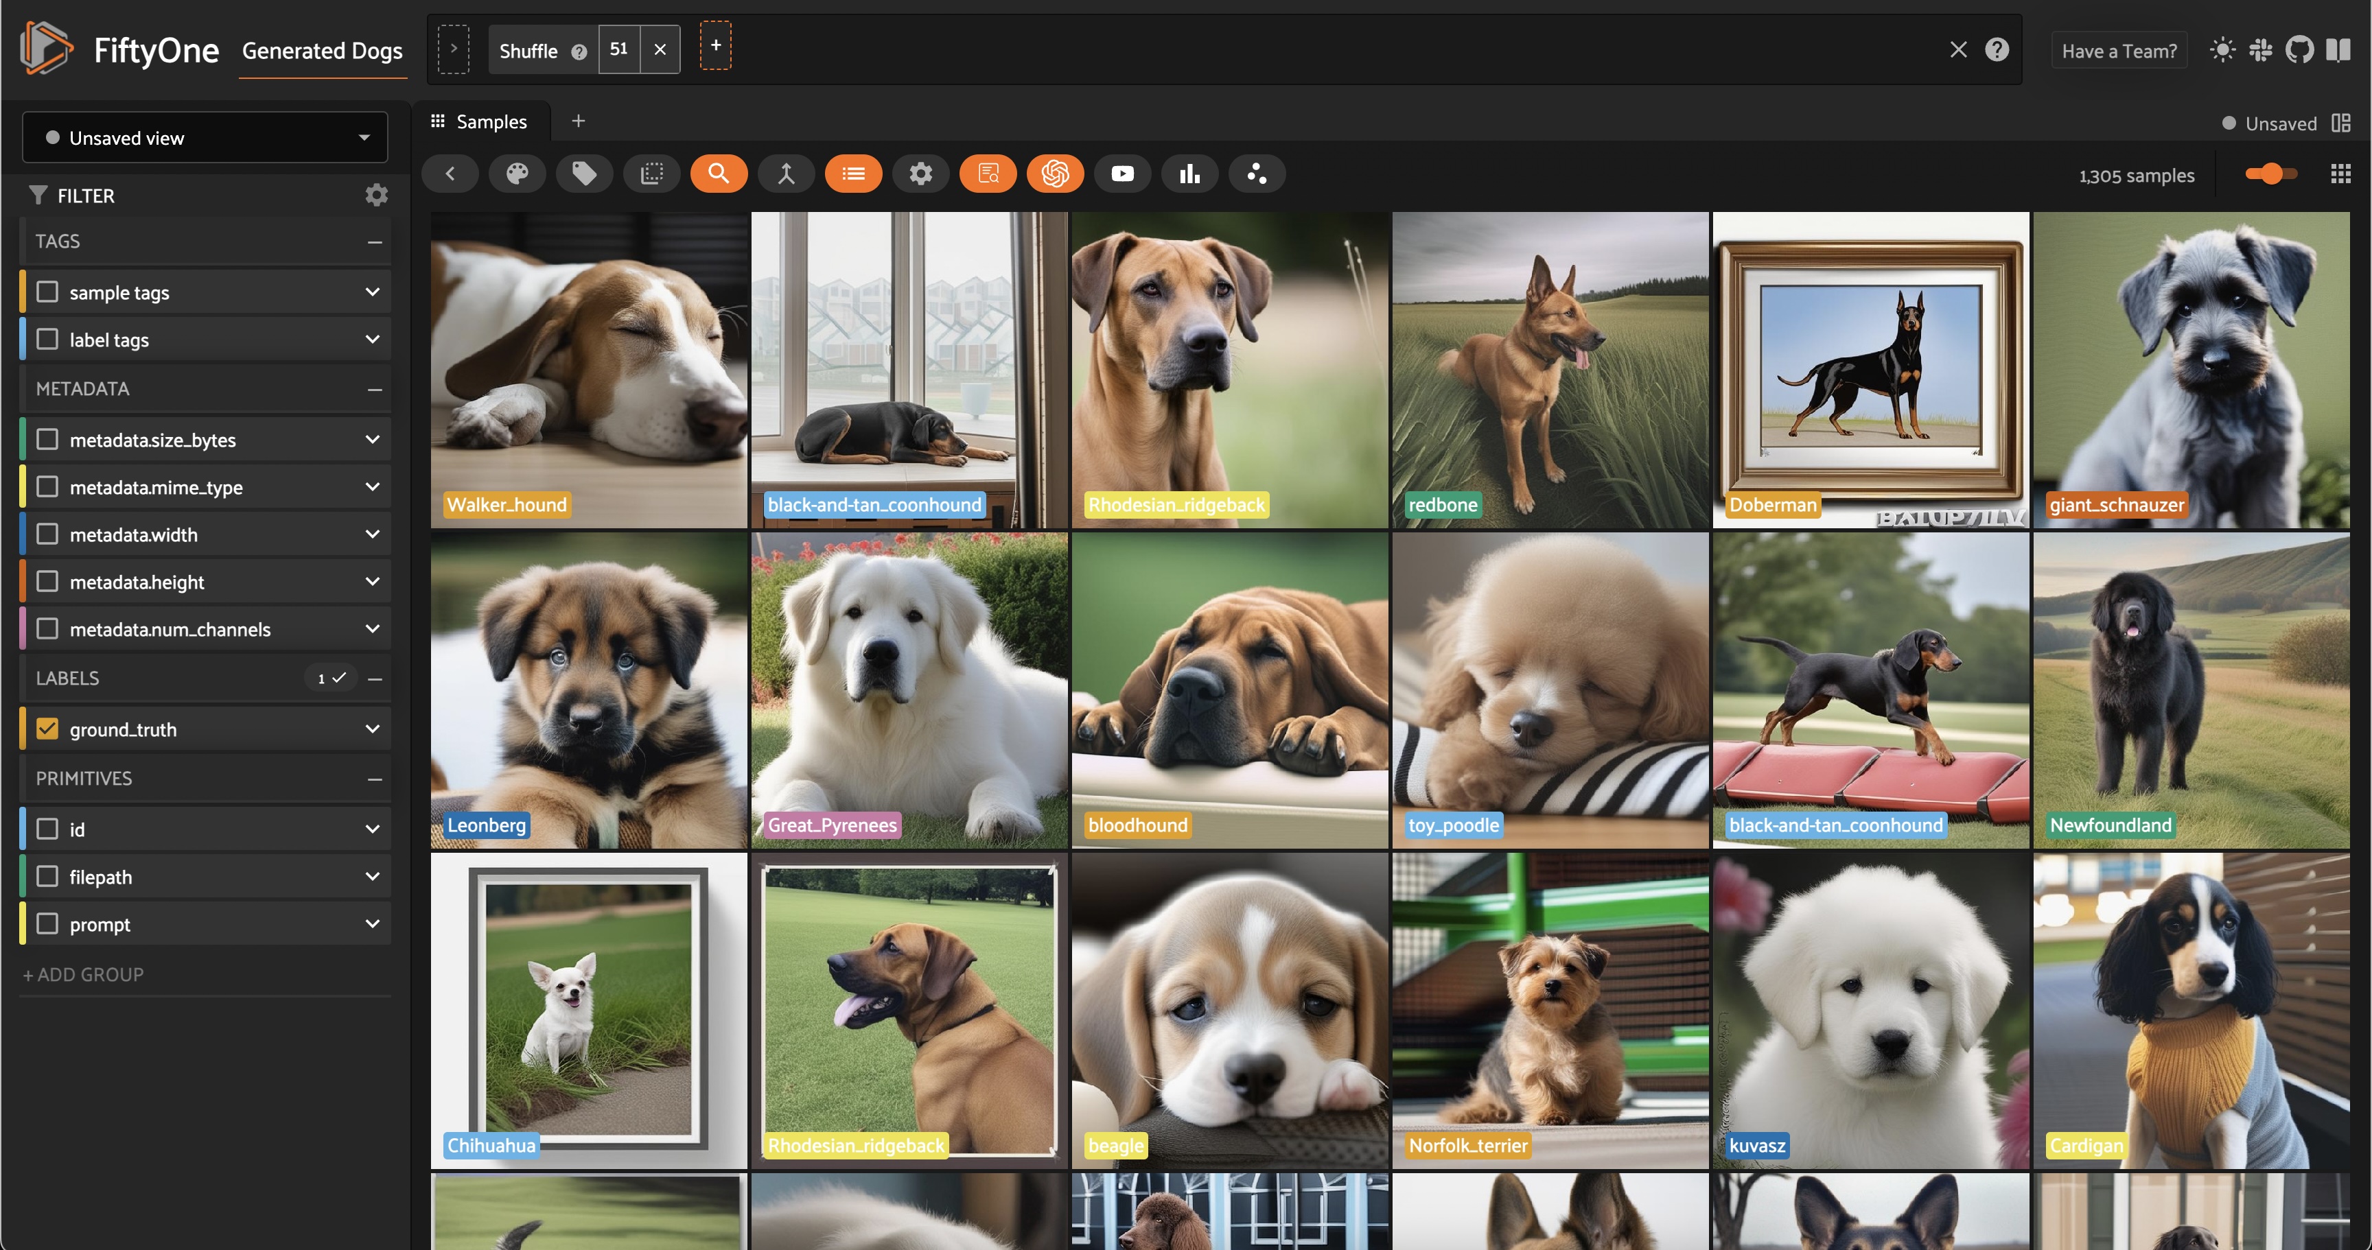Click the back arrow toolbar icon
This screenshot has height=1250, width=2372.
point(450,174)
